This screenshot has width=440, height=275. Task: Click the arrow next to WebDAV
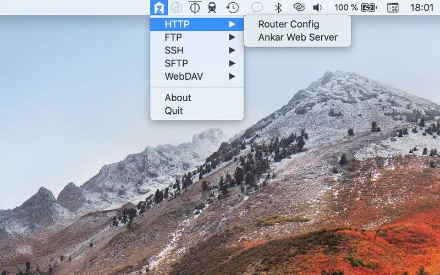[232, 76]
